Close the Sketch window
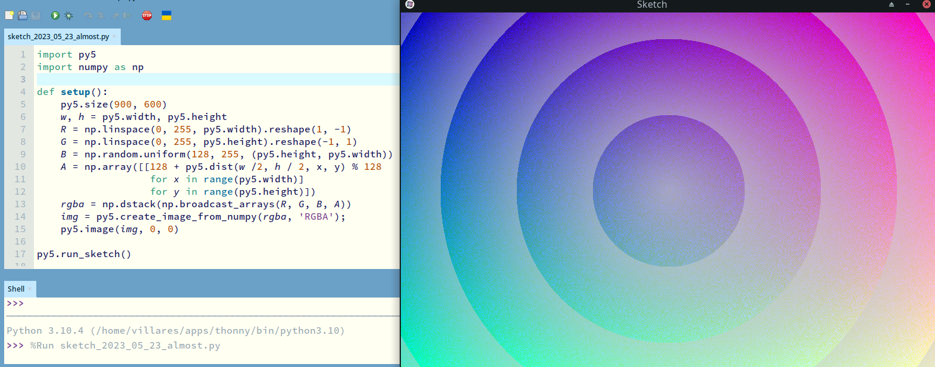Screen dimensions: 935x367 click(x=926, y=4)
